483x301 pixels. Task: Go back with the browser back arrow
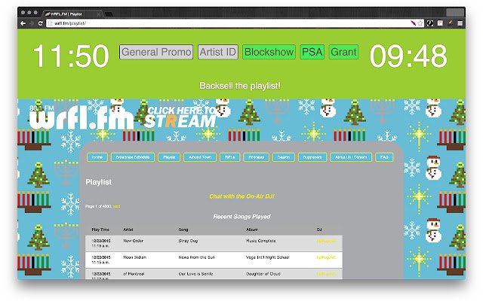(23, 23)
